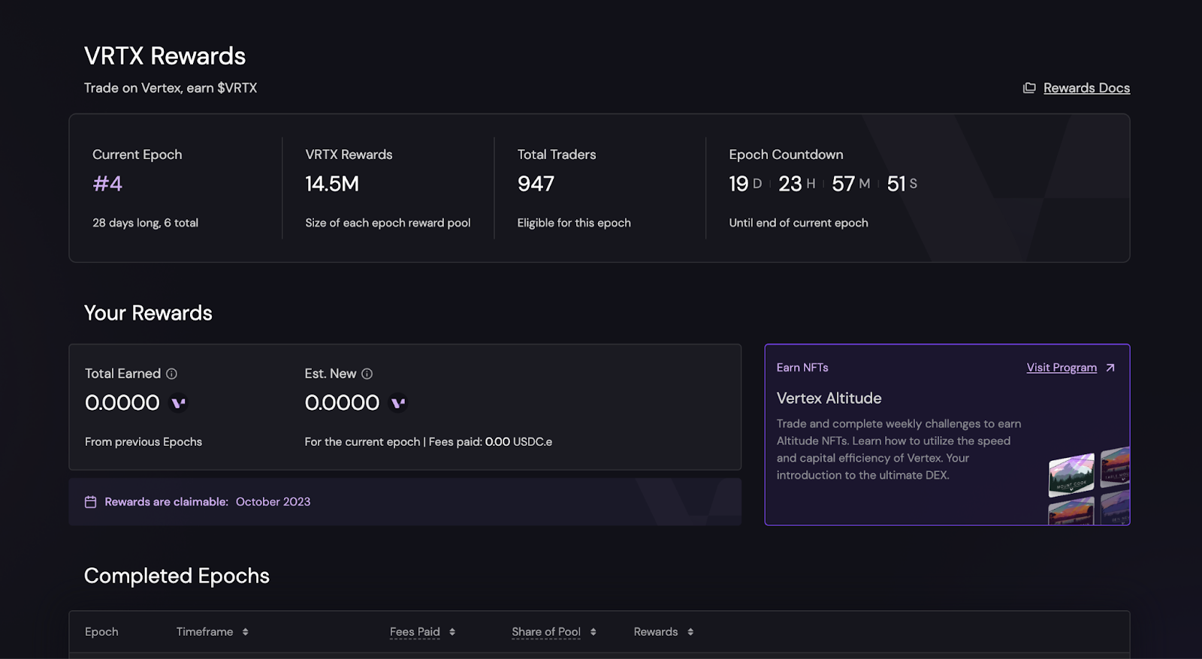Click the VRTX token icon beside Est. New value
The width and height of the screenshot is (1202, 659).
pos(398,403)
